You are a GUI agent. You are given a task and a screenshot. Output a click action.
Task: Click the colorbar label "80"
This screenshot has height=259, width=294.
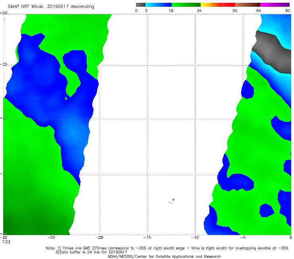tap(288, 10)
